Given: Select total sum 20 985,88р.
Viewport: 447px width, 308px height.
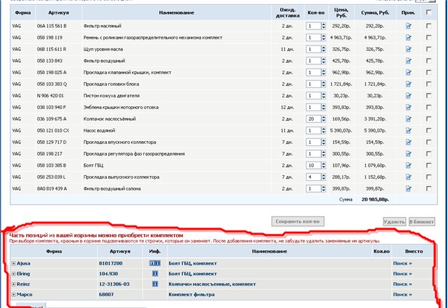Looking at the screenshot, I should (x=375, y=200).
